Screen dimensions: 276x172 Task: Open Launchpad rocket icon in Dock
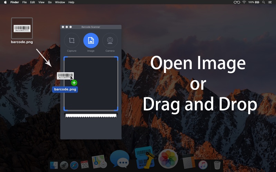(x=64, y=165)
